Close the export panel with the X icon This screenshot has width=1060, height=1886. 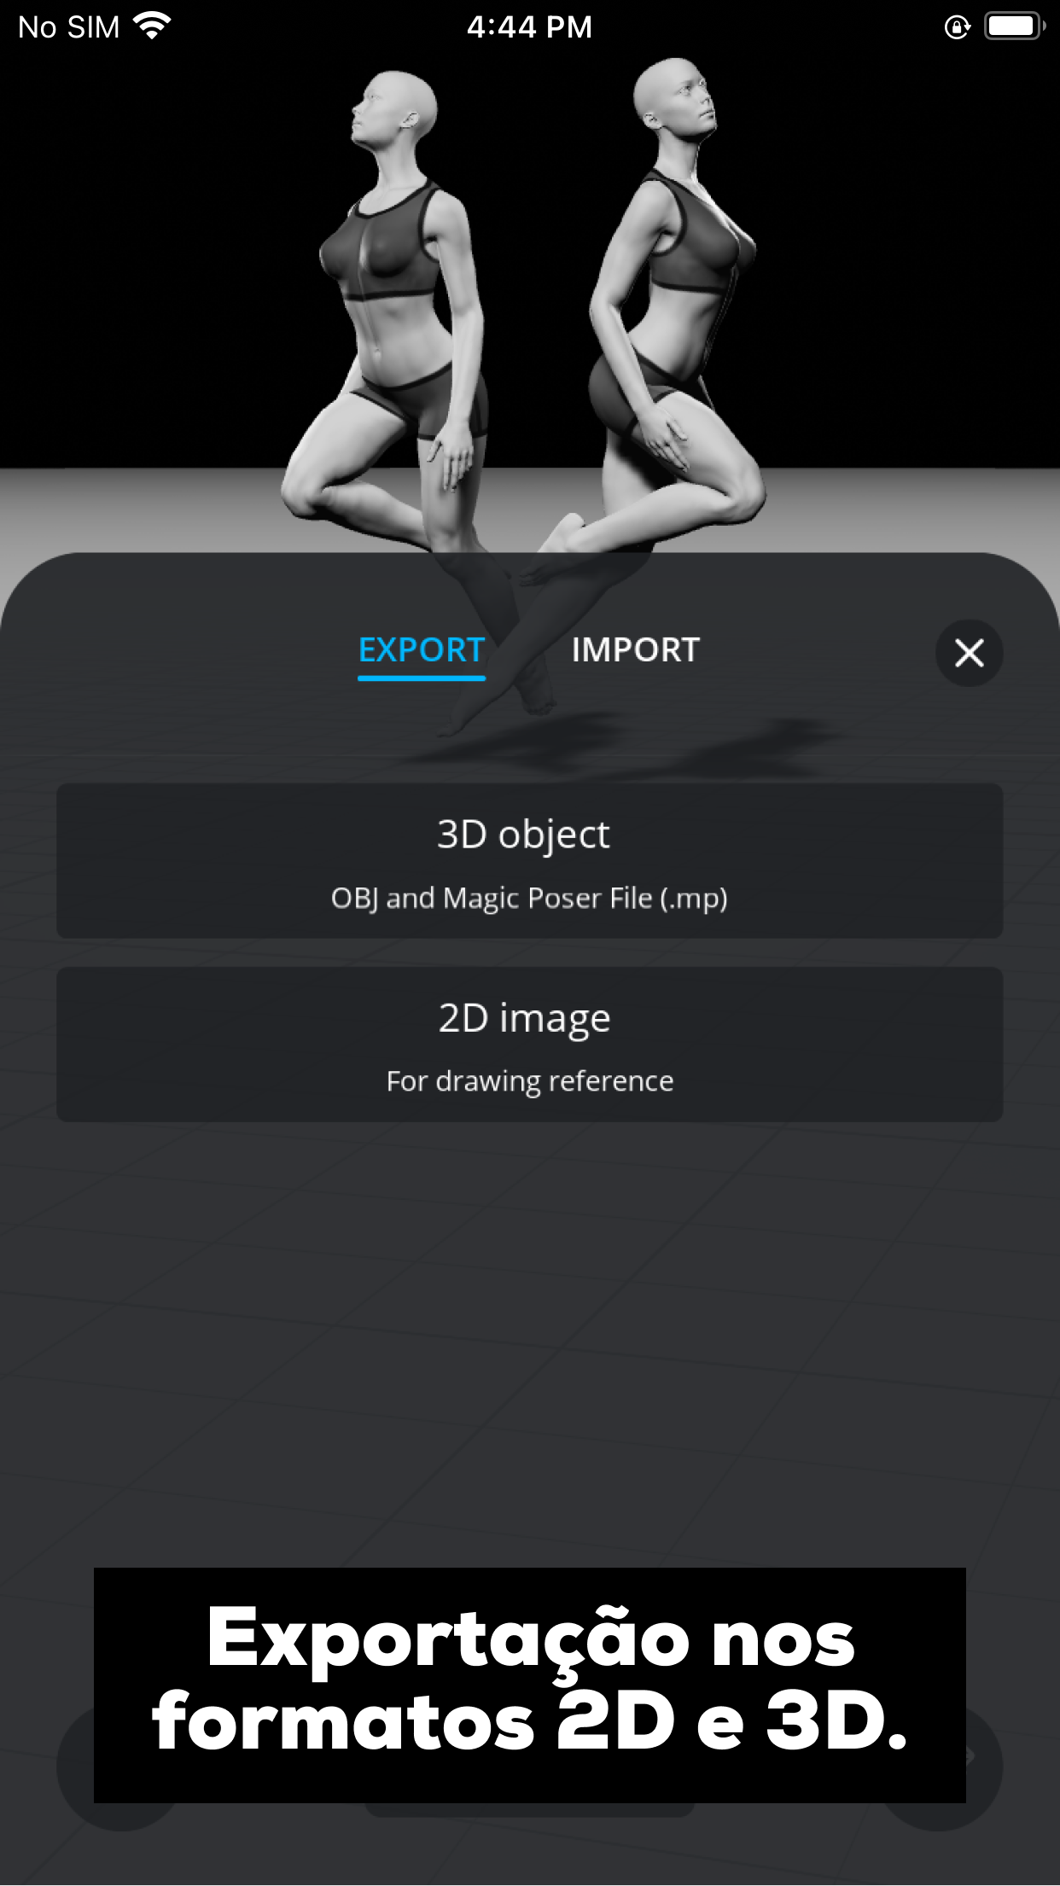[x=969, y=653]
